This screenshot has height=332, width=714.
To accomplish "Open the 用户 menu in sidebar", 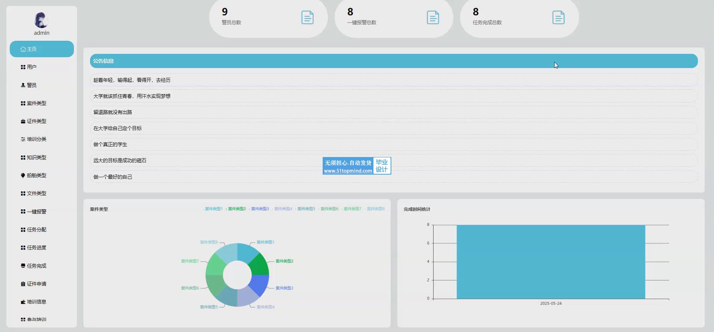I will click(x=32, y=67).
